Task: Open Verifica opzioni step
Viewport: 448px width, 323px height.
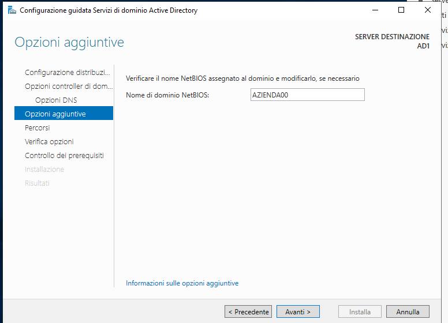Action: pos(49,141)
